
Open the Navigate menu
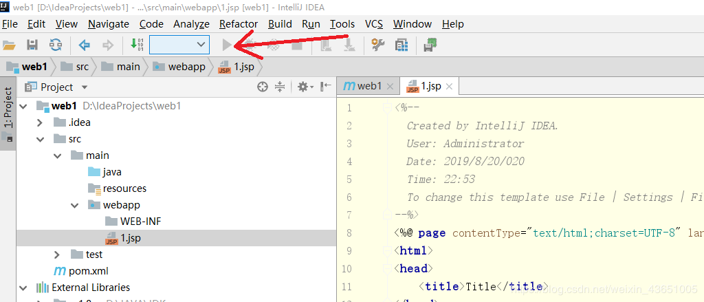tap(109, 24)
